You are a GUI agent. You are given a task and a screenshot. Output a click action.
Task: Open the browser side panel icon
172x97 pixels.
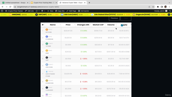point(162,7)
